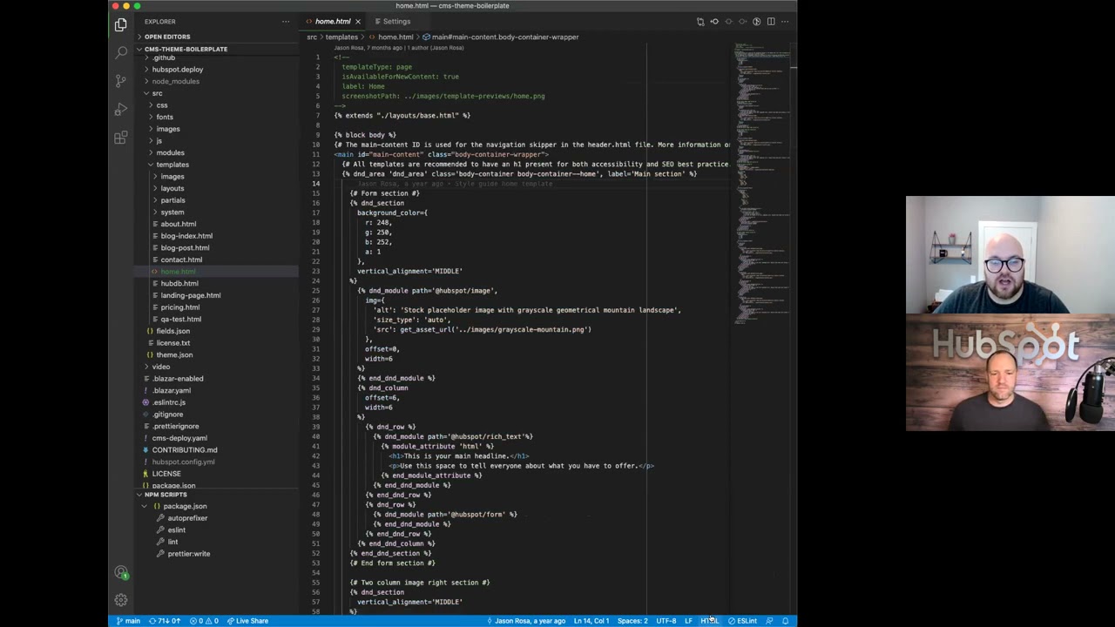Click Jason Rosa, a year ago blame item
This screenshot has height=627, width=1115.
(526, 621)
